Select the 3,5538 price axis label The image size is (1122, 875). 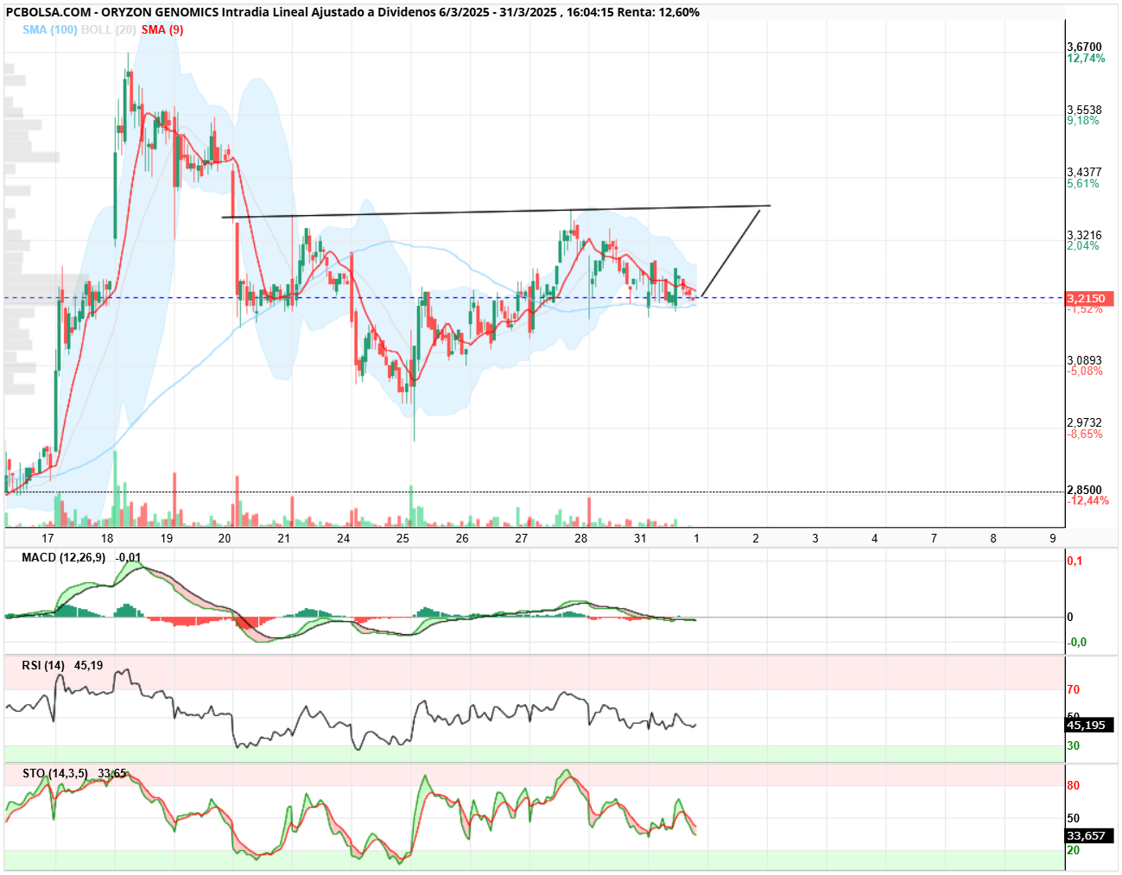1084,110
